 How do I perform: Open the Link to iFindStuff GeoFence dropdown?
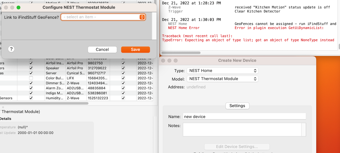click(103, 17)
